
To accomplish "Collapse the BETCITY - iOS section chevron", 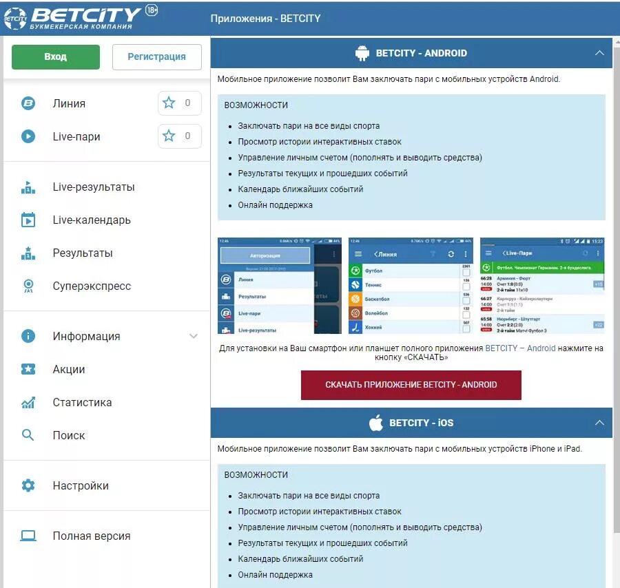I will pos(599,423).
